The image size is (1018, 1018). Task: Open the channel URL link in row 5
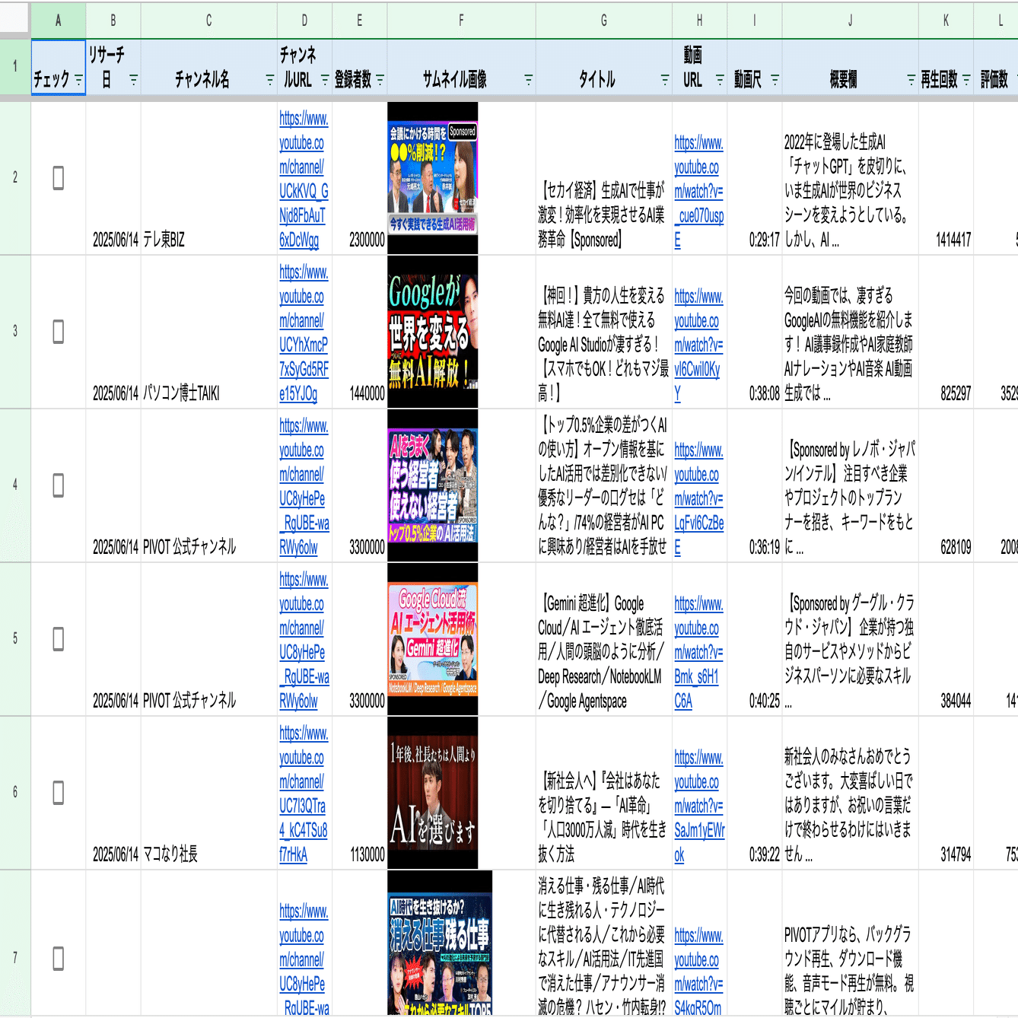coord(304,640)
